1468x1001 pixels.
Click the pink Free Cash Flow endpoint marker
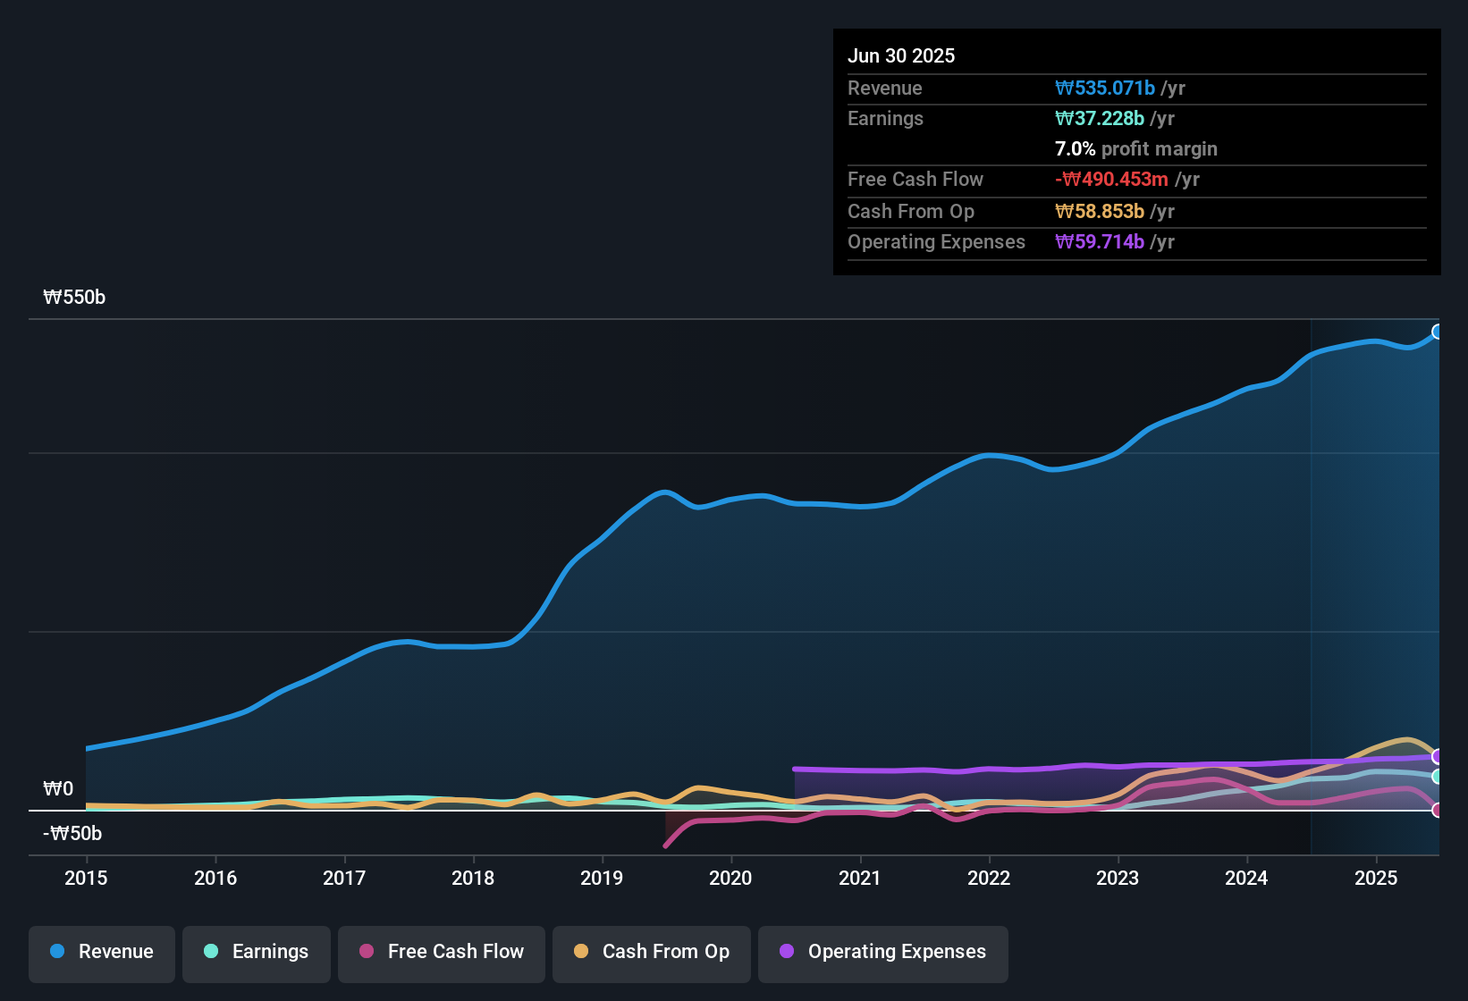point(1438,811)
